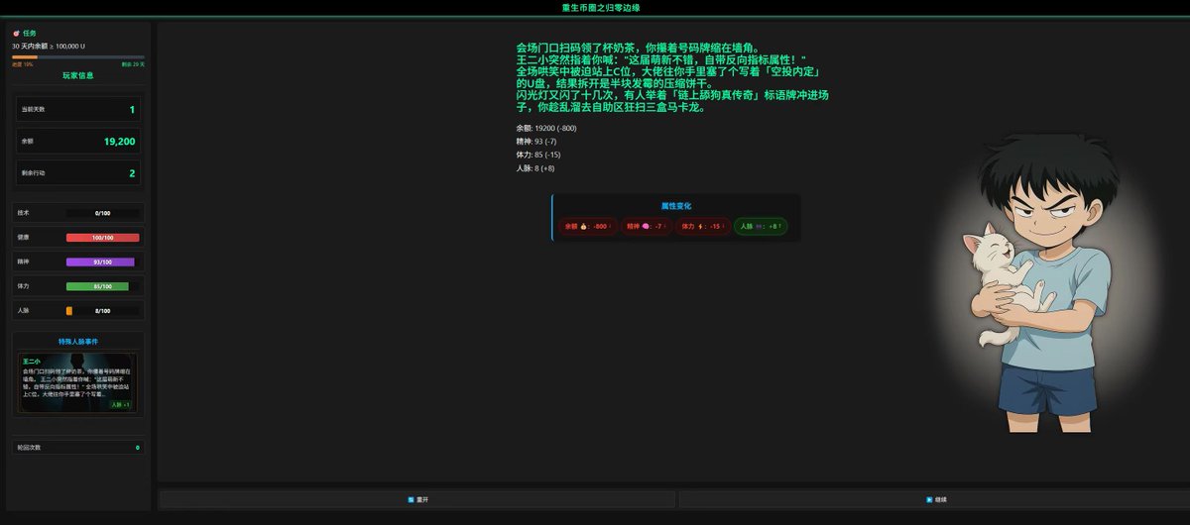Screen dimensions: 1190x525
Task: Click the 重开 restart button
Action: click(417, 499)
